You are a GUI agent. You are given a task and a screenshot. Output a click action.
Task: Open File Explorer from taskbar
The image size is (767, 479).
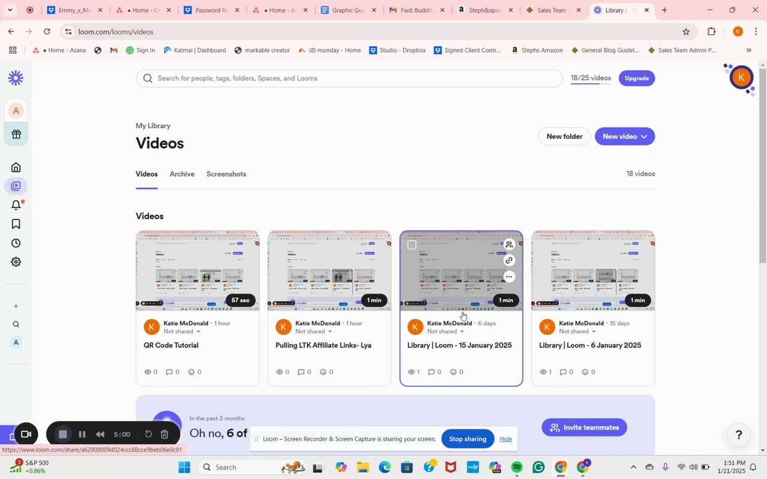pyautogui.click(x=363, y=467)
